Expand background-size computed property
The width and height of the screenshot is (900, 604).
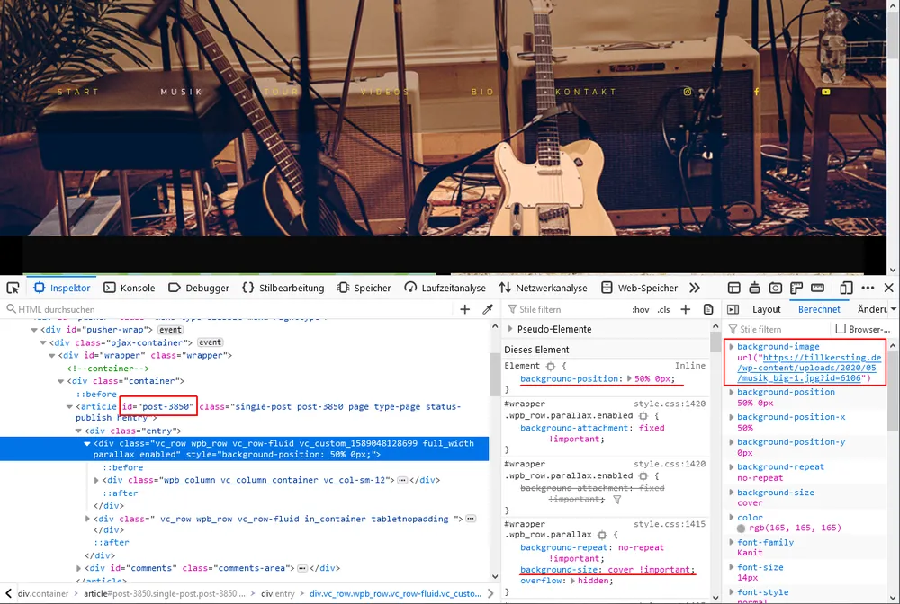pos(731,493)
